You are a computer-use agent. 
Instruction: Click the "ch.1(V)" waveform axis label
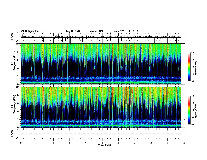tap(13, 37)
